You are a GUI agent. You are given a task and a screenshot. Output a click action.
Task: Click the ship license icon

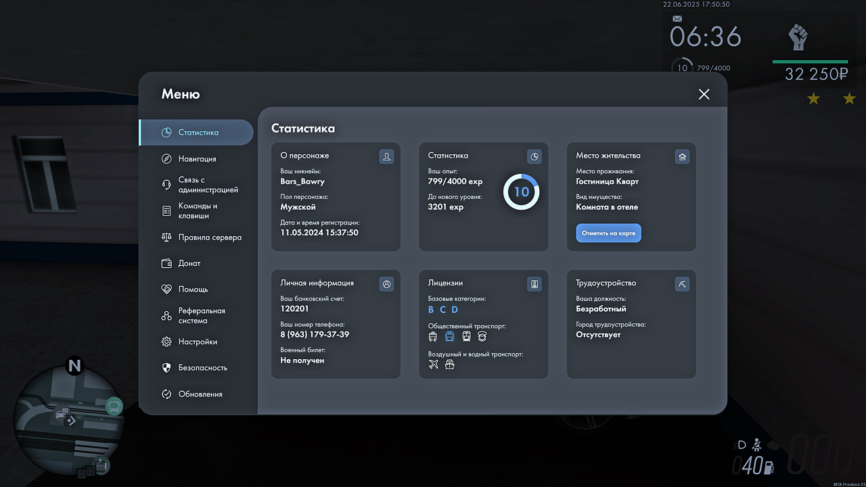point(450,365)
